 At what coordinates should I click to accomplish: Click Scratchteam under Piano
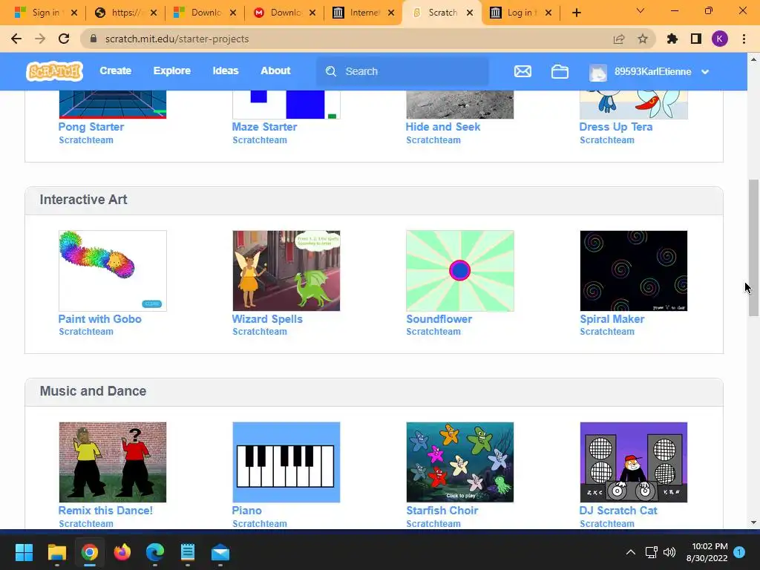259,523
